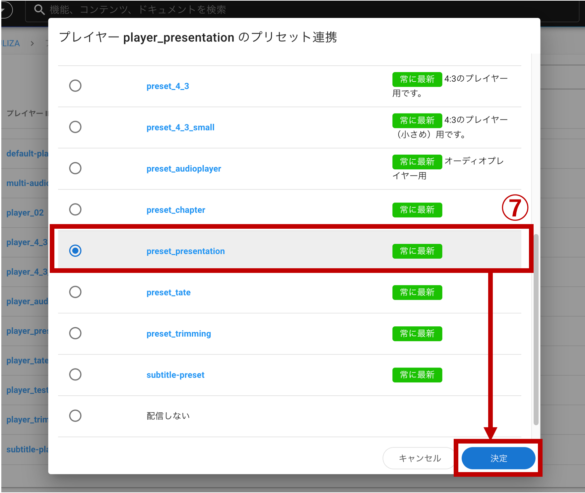This screenshot has height=493, width=585.
Task: Click the 常に最新 badge for preset_presentation
Action: (417, 251)
